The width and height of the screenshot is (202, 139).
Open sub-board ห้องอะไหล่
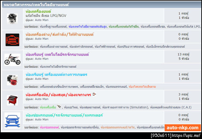point(71,107)
